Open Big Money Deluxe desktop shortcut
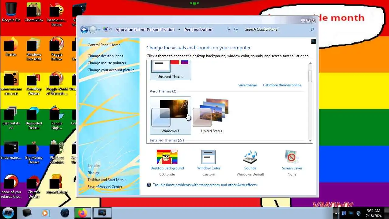The height and width of the screenshot is (219, 389). point(34,152)
